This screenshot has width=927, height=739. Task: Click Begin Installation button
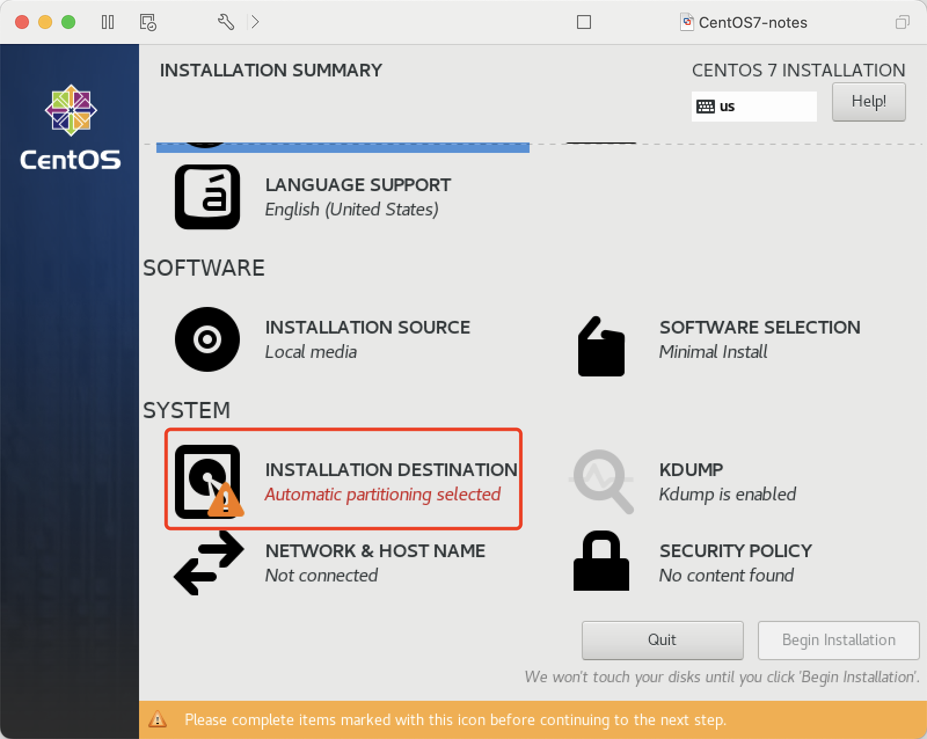pyautogui.click(x=838, y=640)
